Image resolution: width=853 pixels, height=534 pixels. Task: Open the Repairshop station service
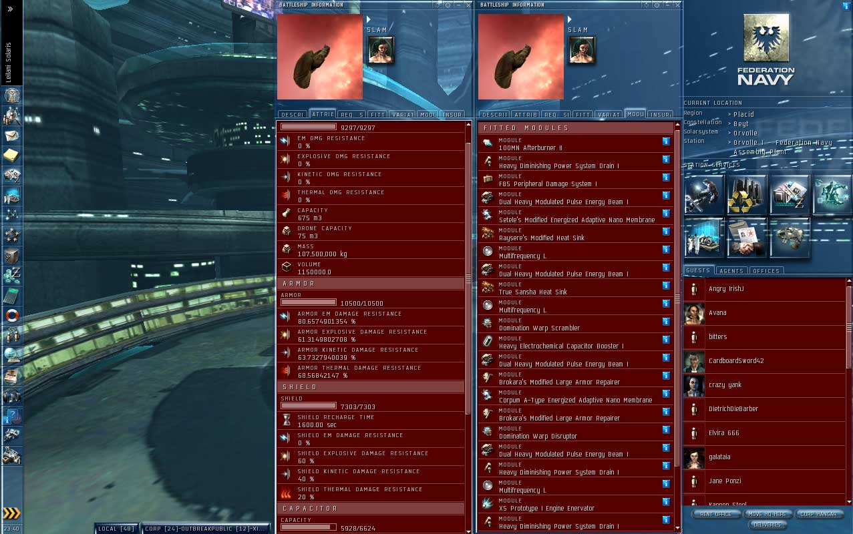[704, 194]
